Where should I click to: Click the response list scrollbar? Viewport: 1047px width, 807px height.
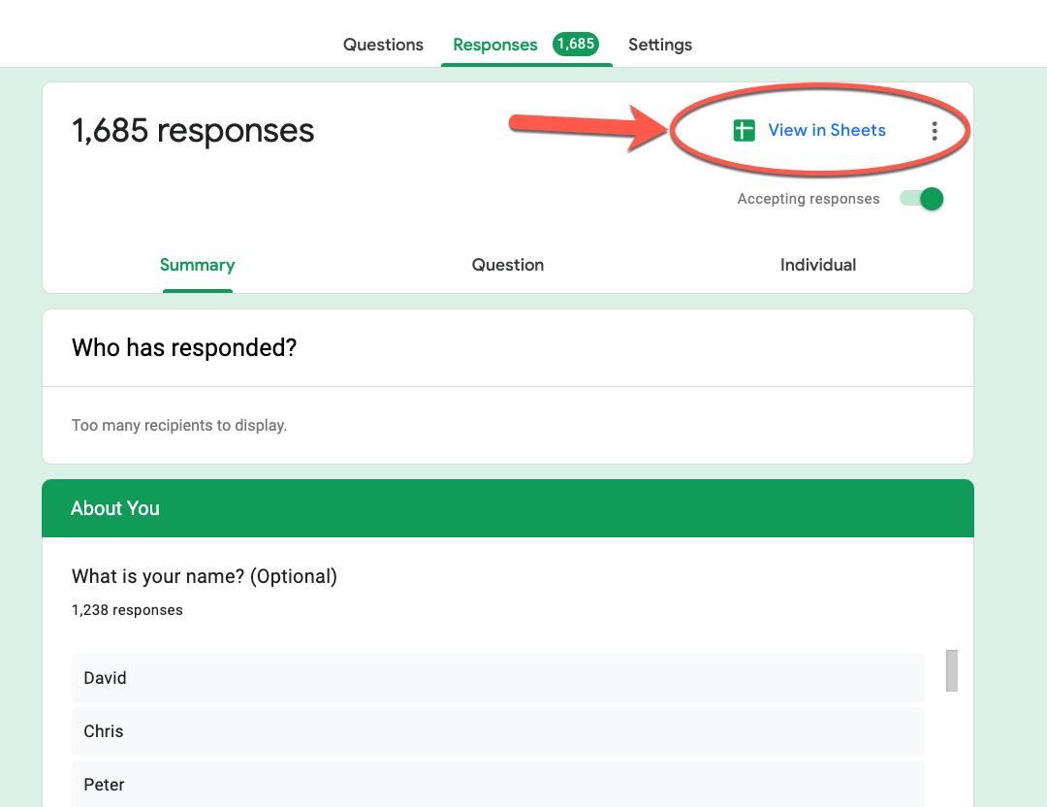[954, 668]
